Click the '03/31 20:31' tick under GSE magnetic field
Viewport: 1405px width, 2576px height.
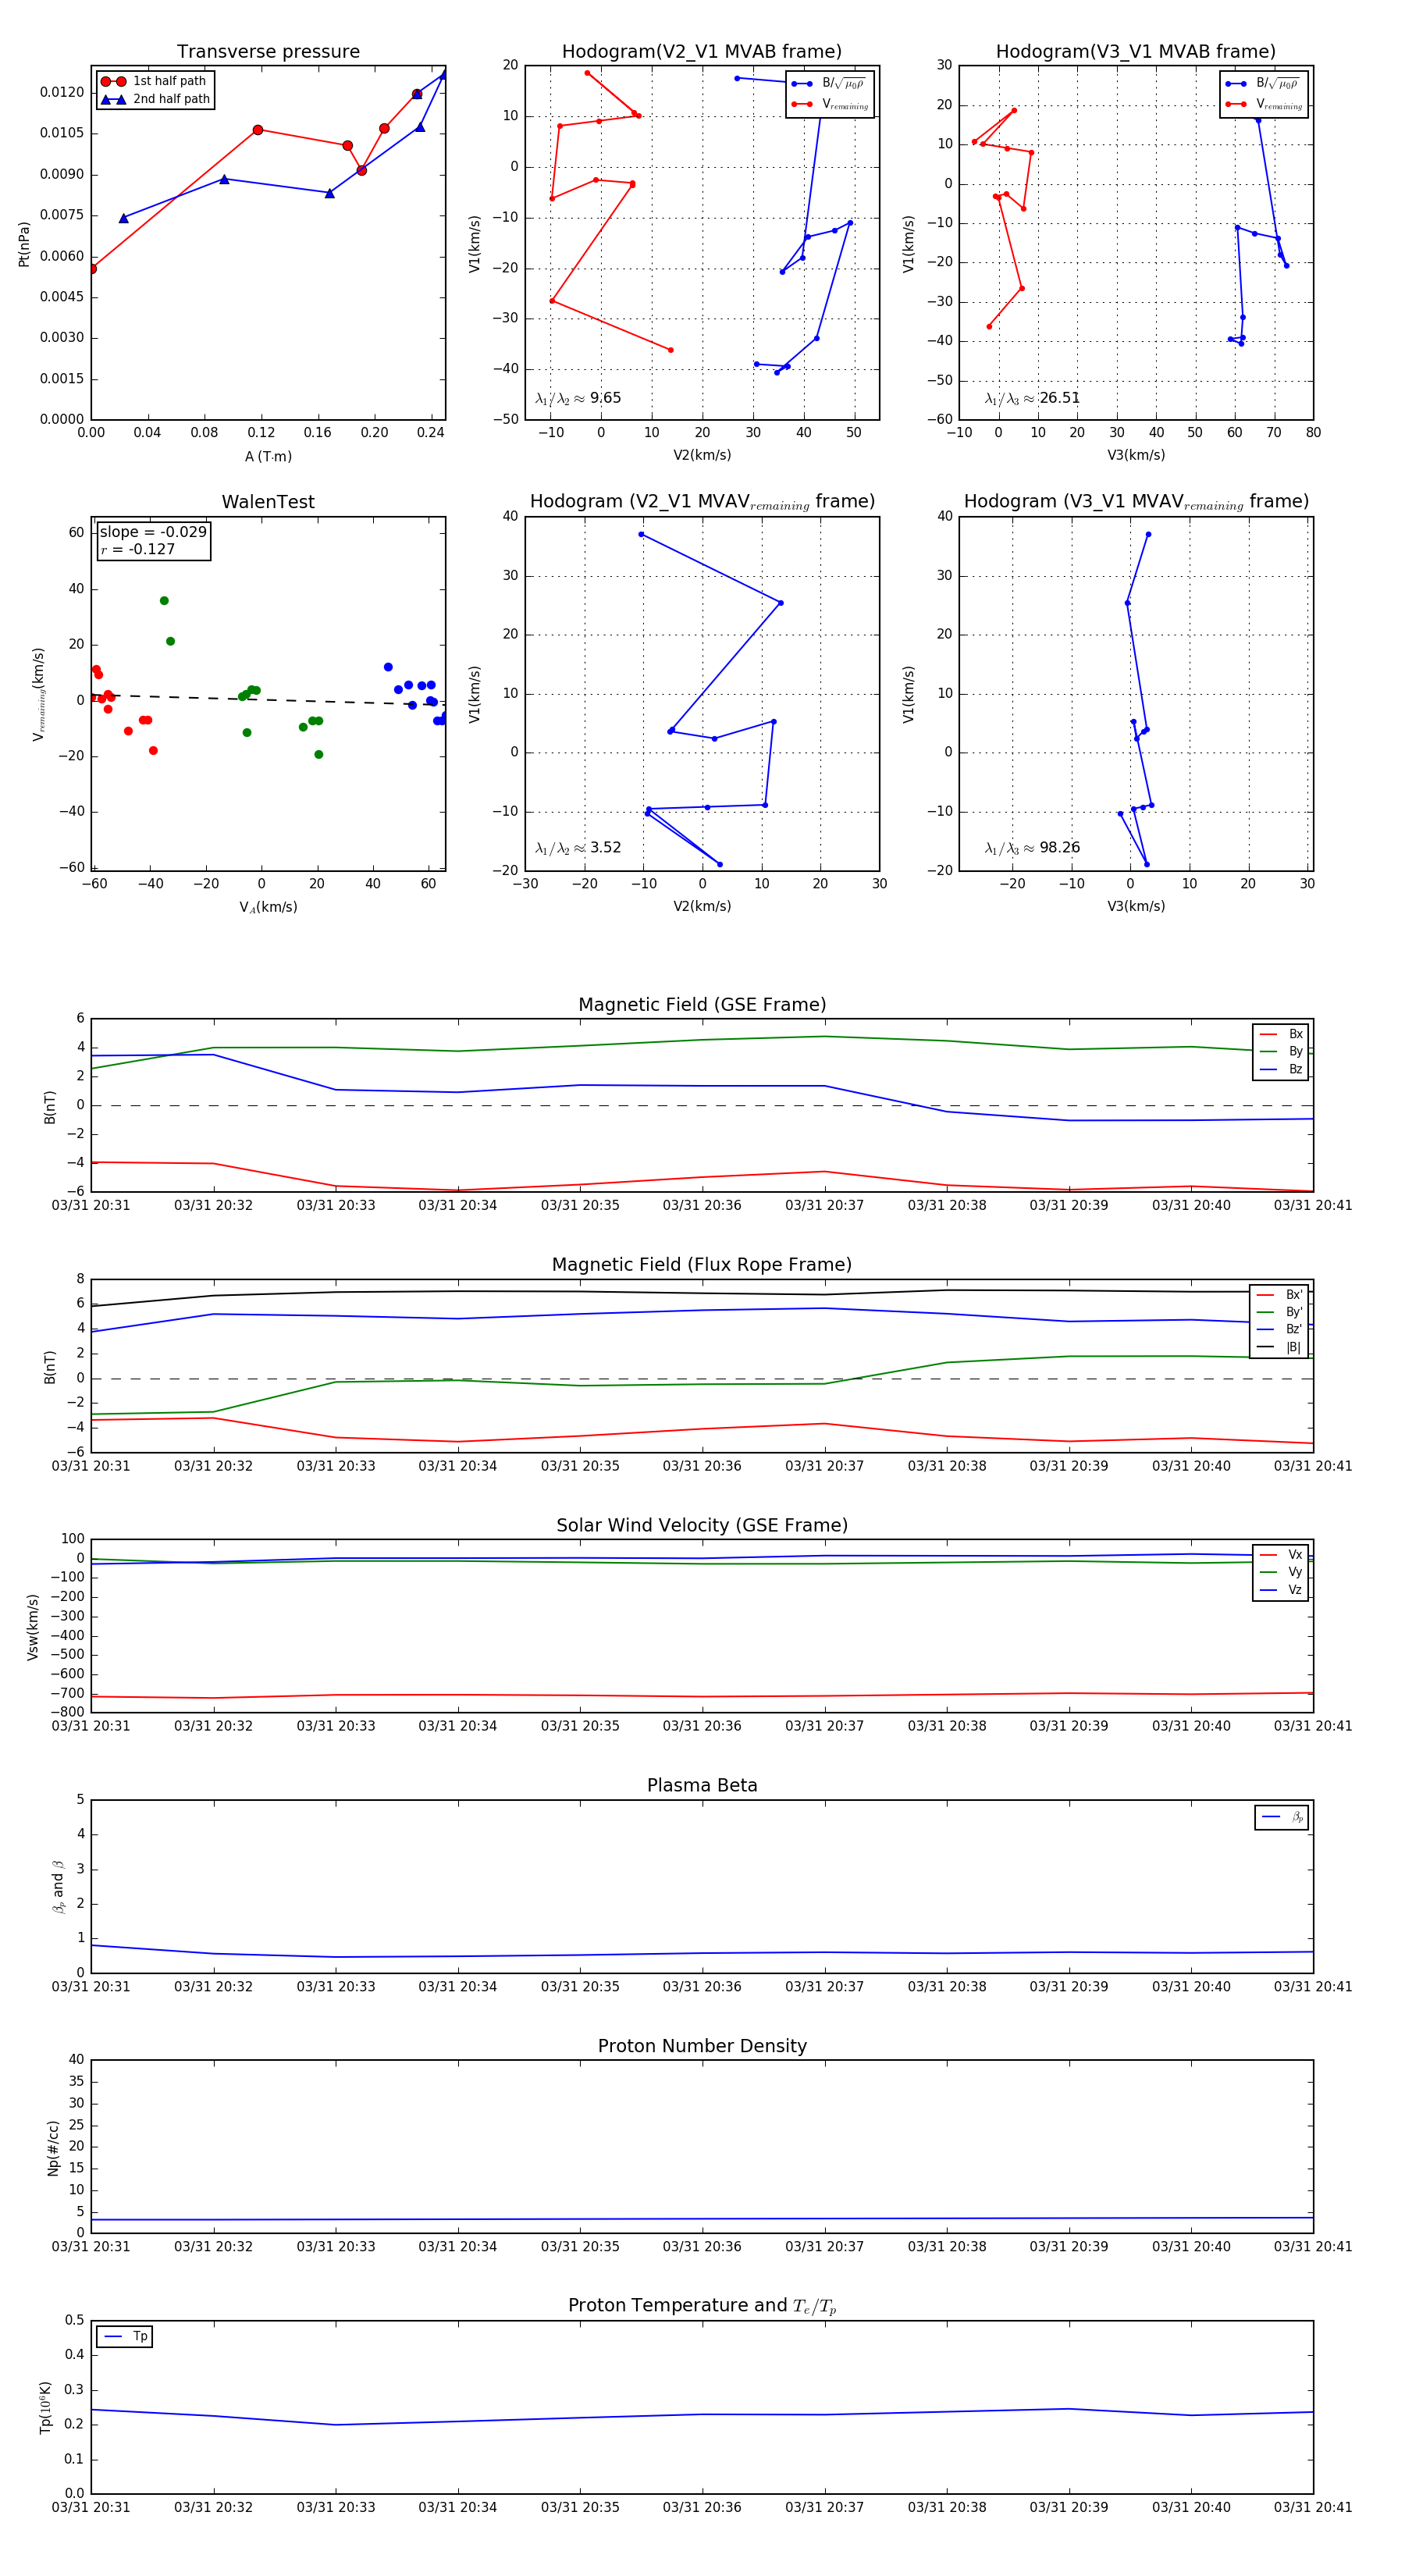click(x=91, y=1205)
